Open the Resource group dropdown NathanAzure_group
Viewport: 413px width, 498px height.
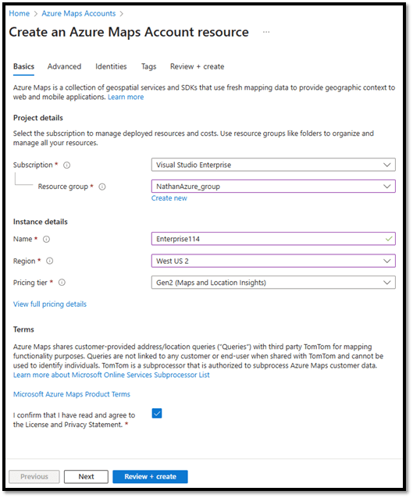(273, 187)
